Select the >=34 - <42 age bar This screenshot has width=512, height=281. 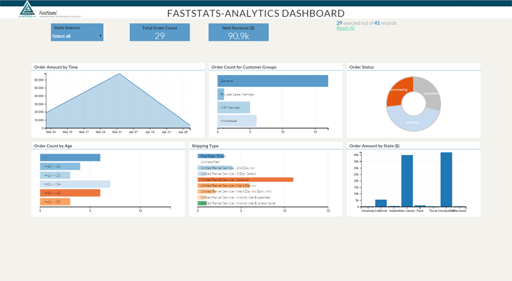click(70, 193)
